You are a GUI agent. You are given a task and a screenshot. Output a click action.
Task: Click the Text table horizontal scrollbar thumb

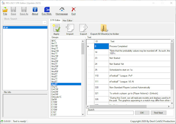pyautogui.click(x=118, y=106)
